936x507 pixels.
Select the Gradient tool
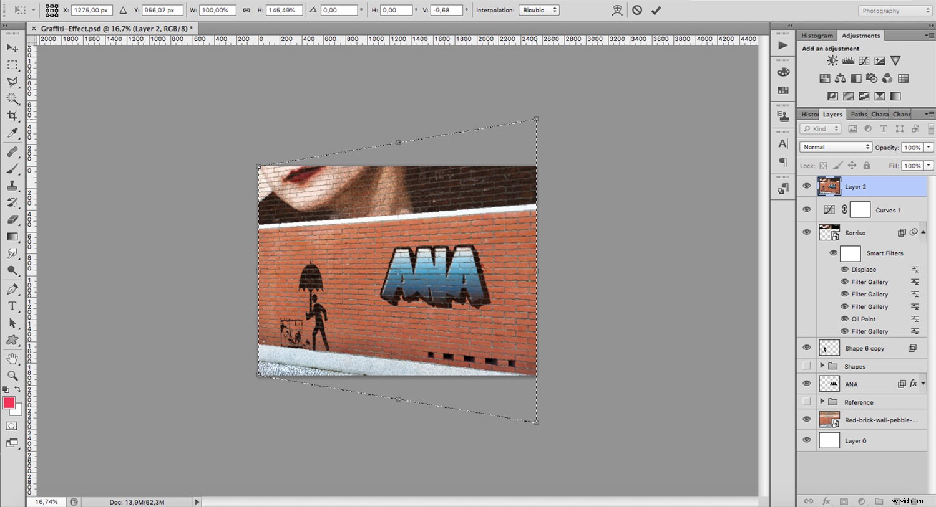click(x=11, y=237)
